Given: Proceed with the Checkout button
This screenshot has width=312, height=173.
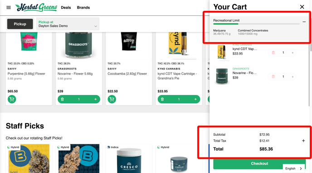Looking at the screenshot, I should (259, 164).
